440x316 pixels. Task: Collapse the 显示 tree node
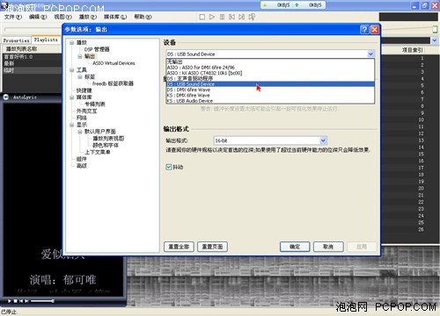[71, 125]
